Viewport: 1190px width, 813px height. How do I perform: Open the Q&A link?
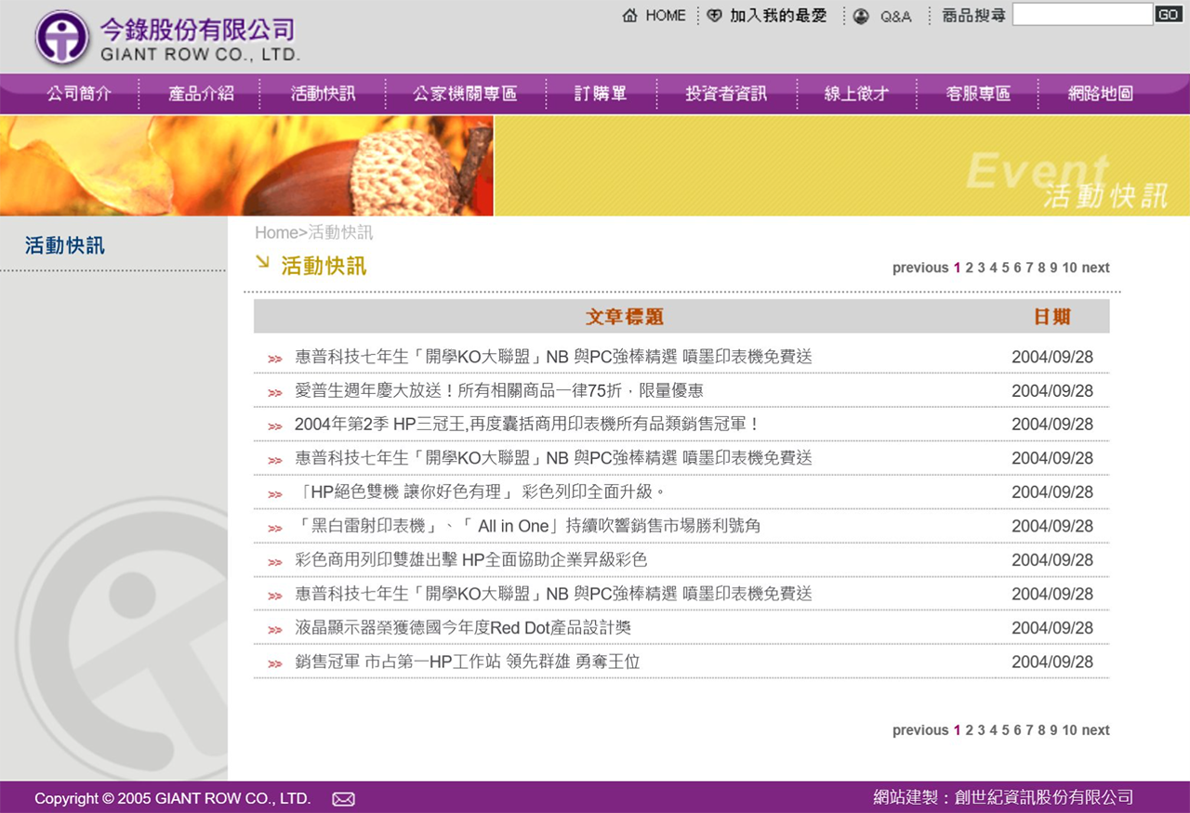click(896, 17)
